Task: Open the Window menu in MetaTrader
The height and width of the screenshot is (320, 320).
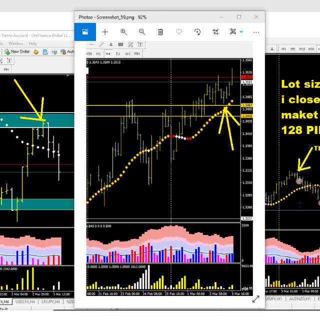Action: [x=15, y=43]
